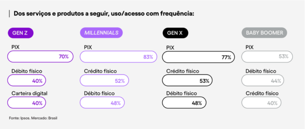Click the black GEN X badge
The width and height of the screenshot is (306, 129).
(x=175, y=33)
